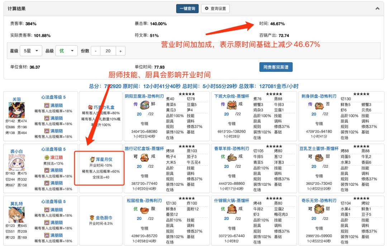Viewport: 387px width, 248px height.
Task: Click the 份数 input field showing 20
Action: coord(108,51)
